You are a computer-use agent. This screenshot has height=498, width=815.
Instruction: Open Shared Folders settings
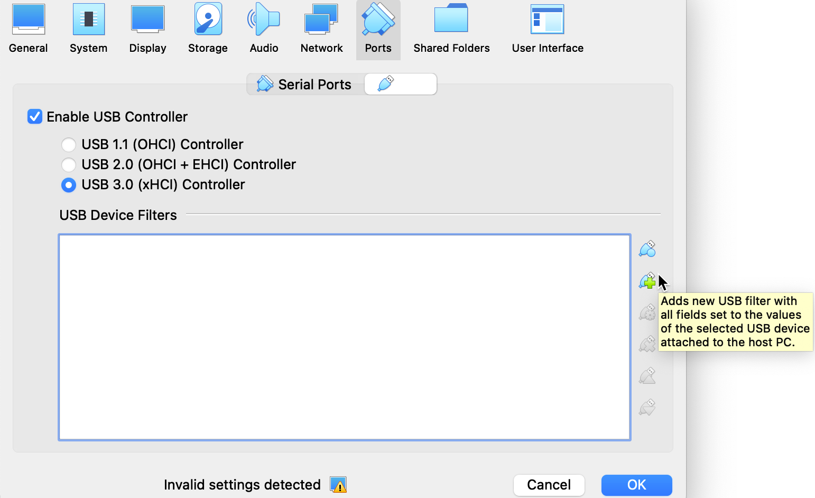(451, 26)
